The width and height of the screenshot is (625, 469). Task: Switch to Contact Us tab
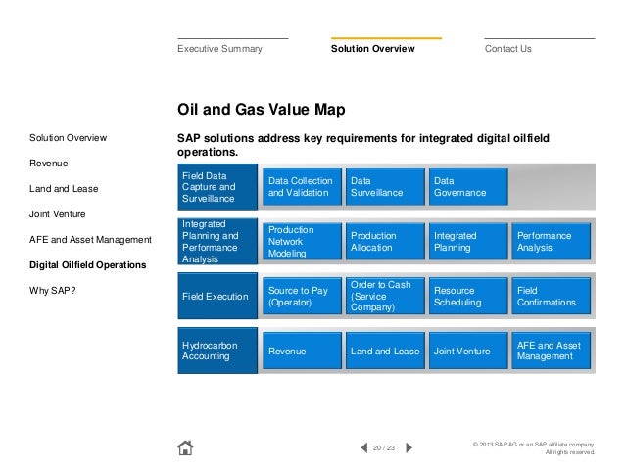point(507,49)
